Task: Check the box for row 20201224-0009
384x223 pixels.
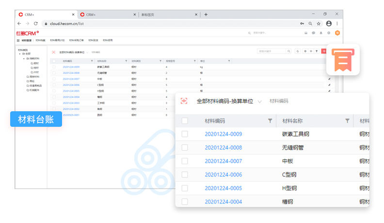Action: click(x=185, y=134)
